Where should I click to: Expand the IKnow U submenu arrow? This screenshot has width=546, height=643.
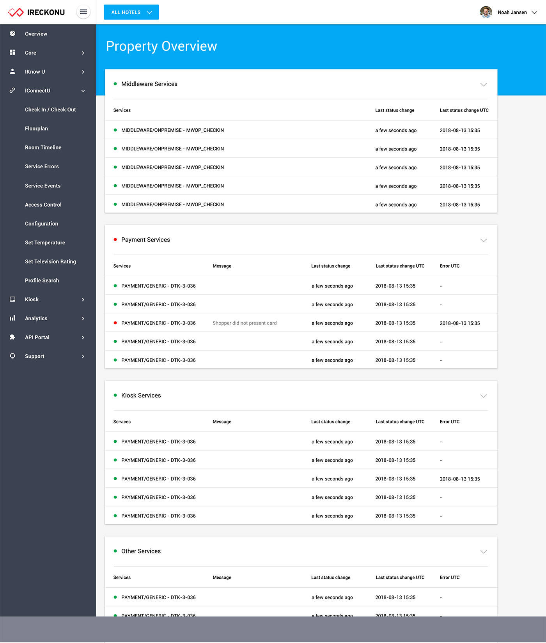[83, 72]
